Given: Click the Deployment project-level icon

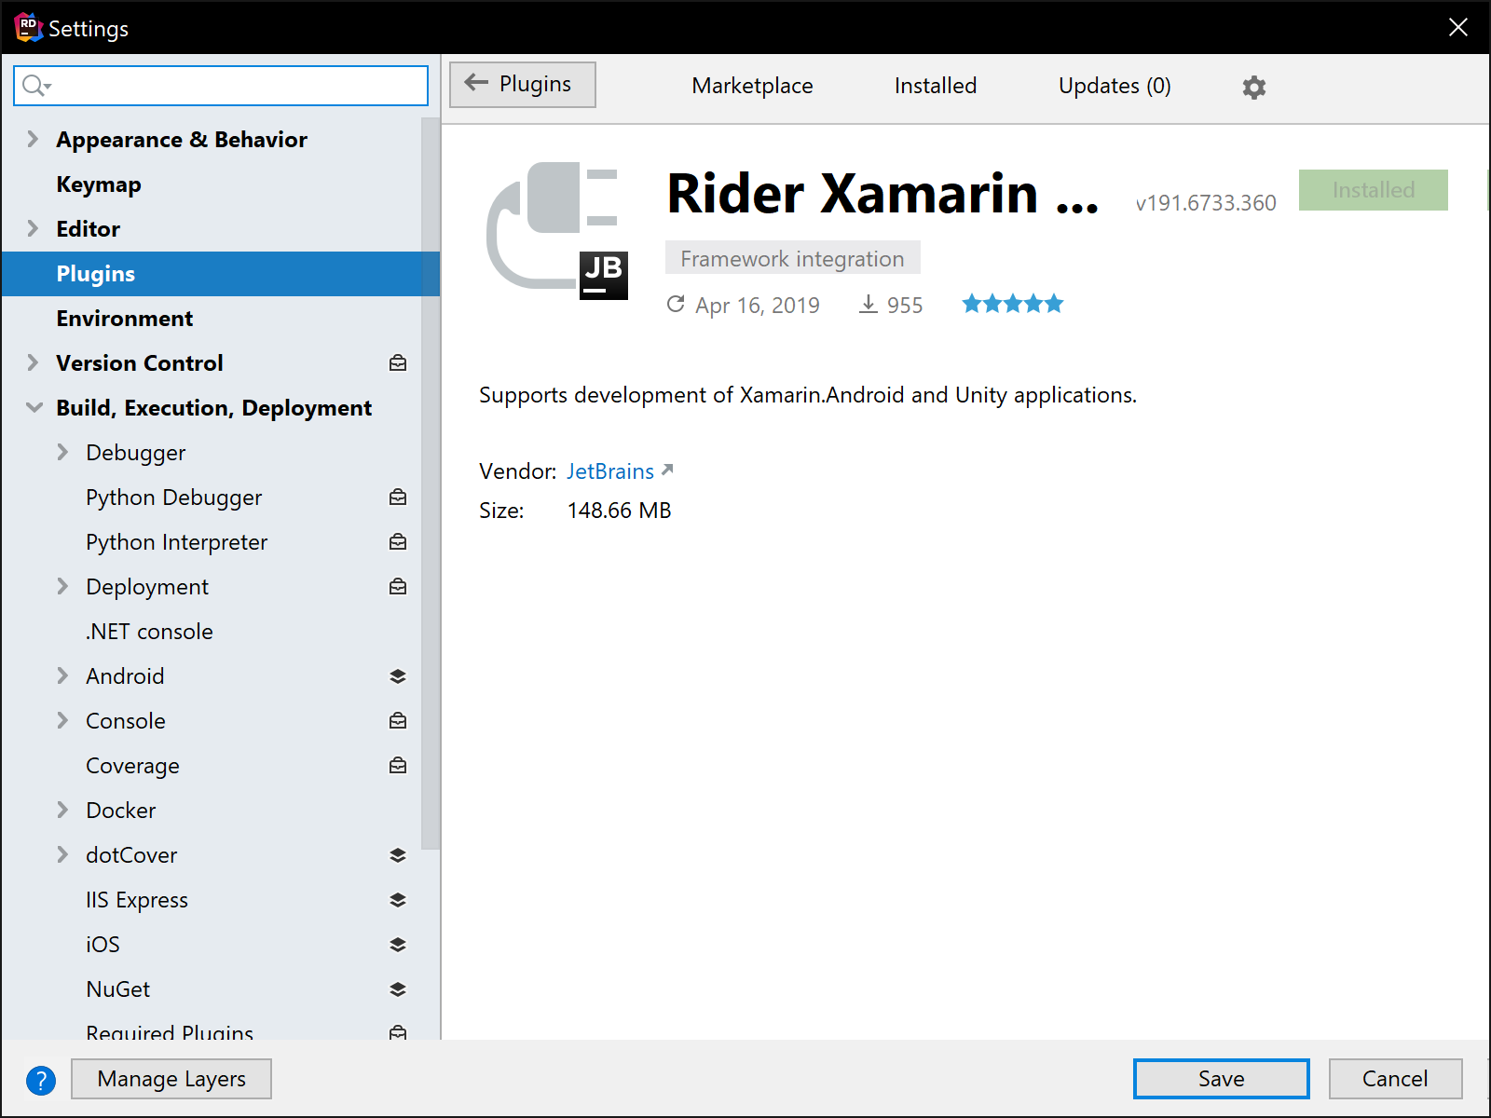Looking at the screenshot, I should 398,587.
